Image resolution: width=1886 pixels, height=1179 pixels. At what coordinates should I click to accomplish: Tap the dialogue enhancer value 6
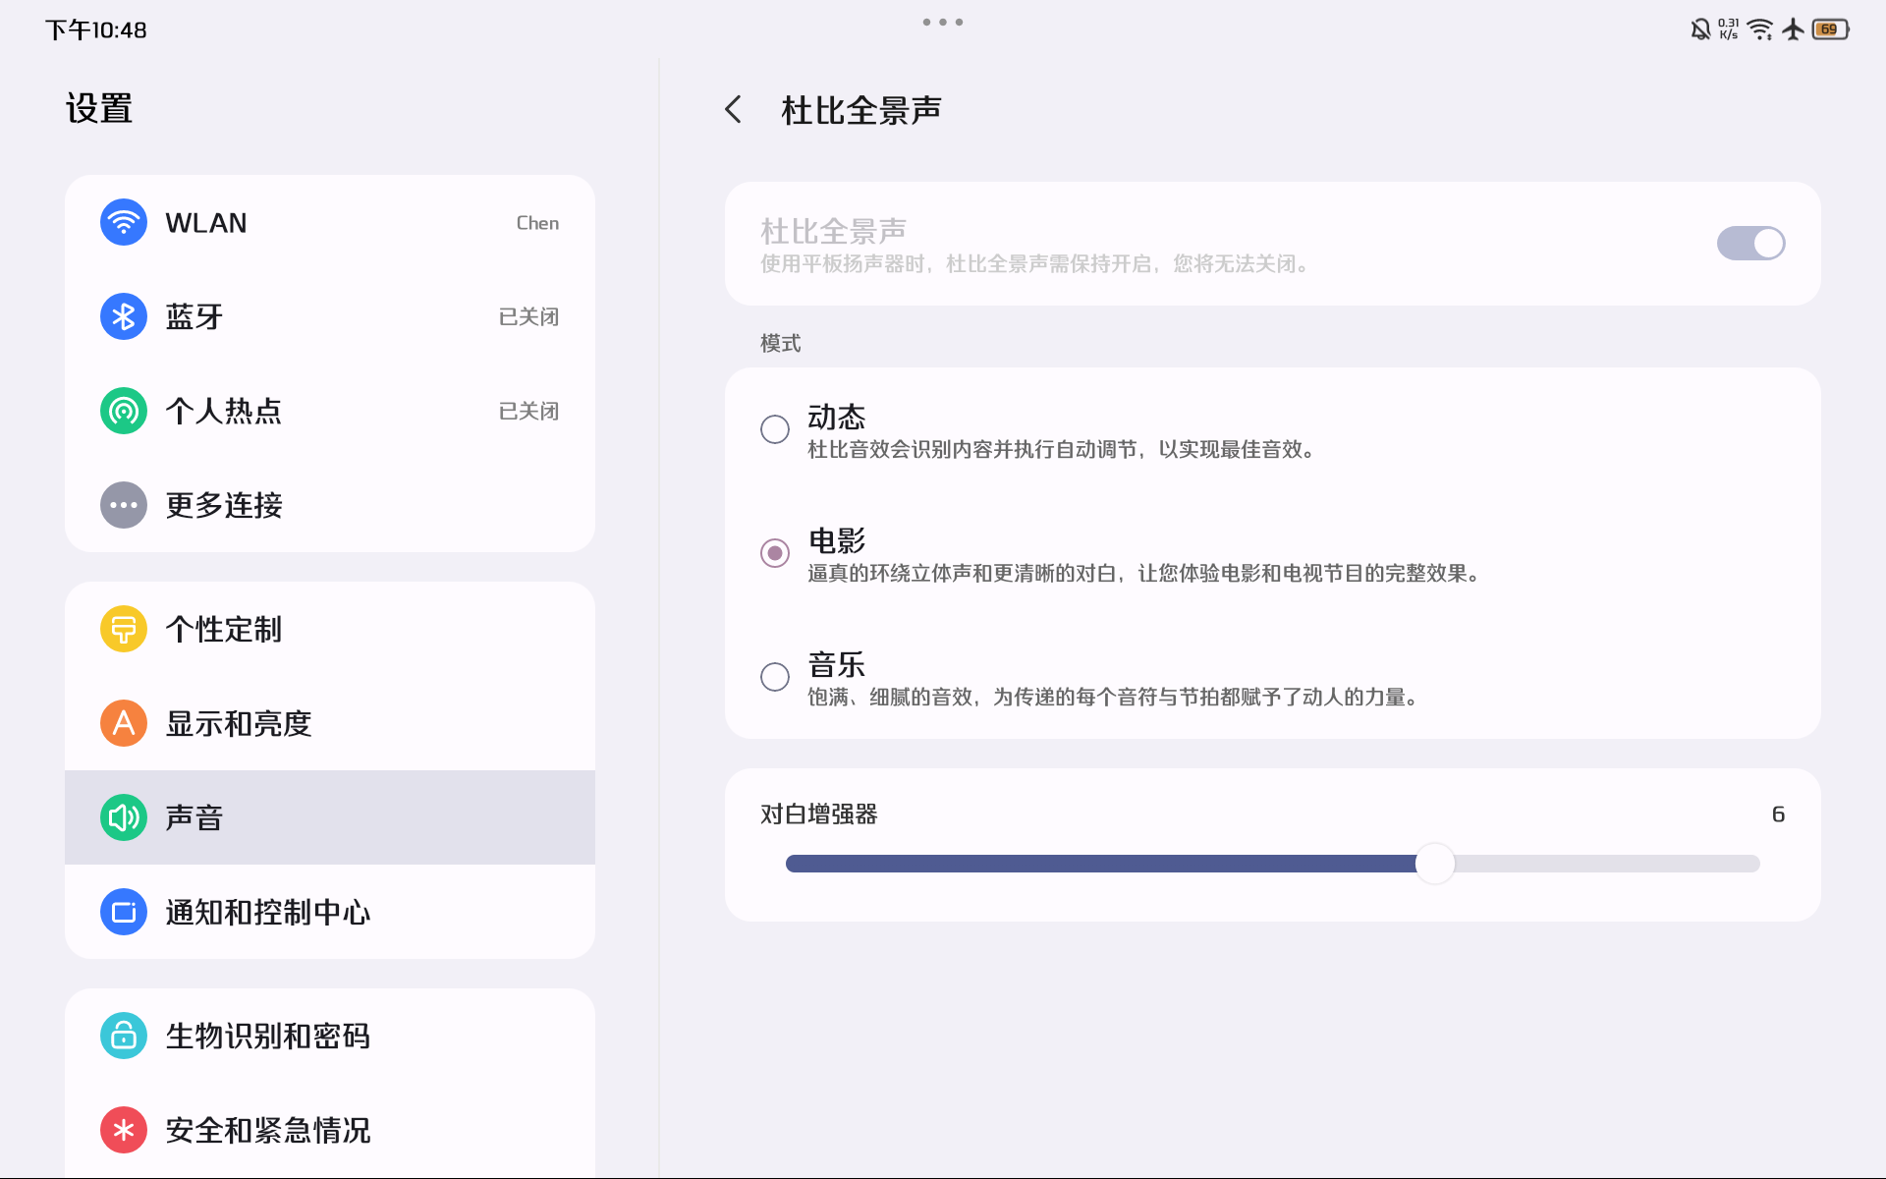[1778, 814]
